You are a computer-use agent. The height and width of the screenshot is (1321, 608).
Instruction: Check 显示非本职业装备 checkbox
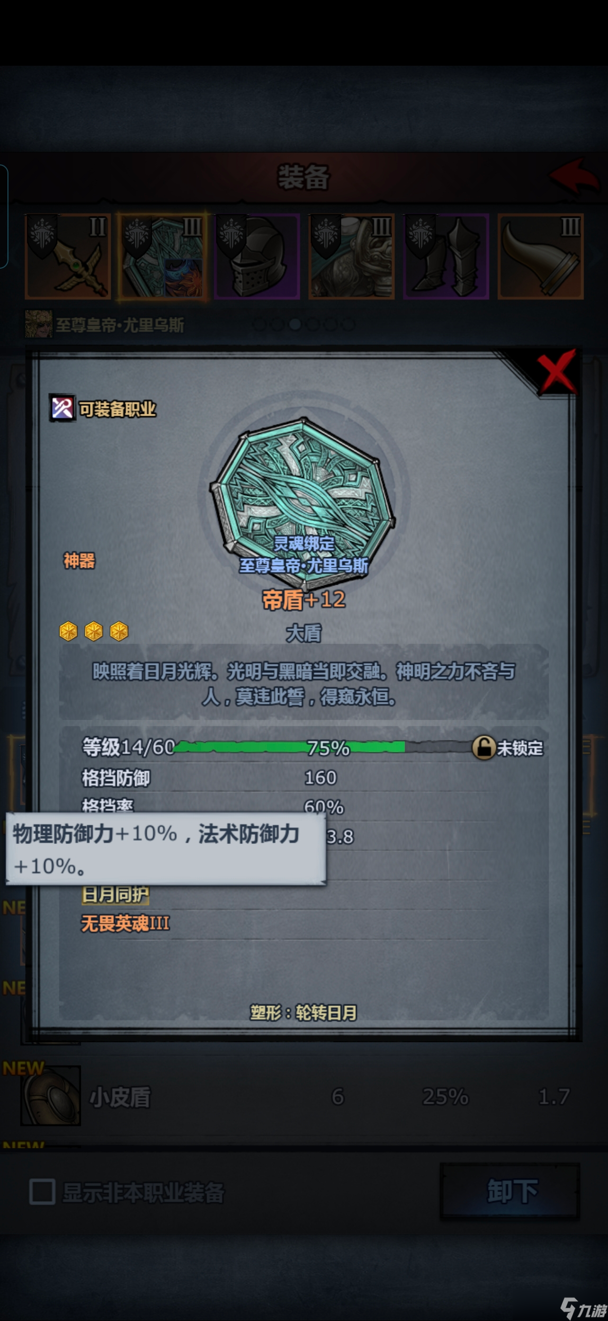pyautogui.click(x=42, y=1192)
